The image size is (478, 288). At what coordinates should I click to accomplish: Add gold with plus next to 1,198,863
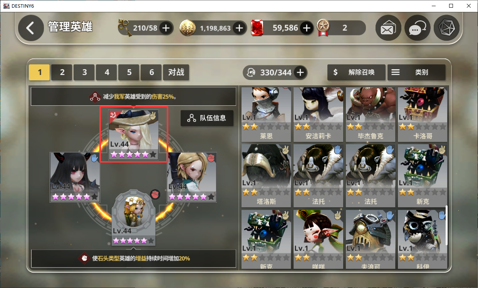[x=239, y=28]
